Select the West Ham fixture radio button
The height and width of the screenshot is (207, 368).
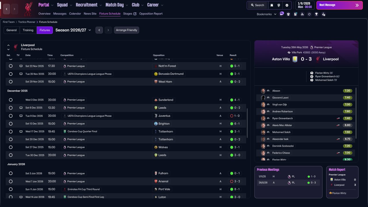click(x=11, y=82)
